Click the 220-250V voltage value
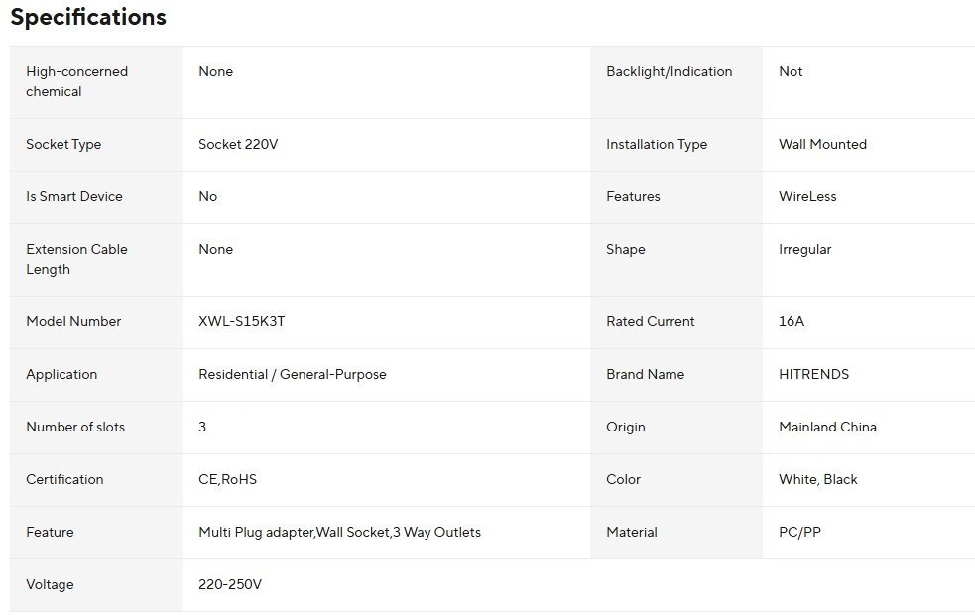 click(230, 584)
